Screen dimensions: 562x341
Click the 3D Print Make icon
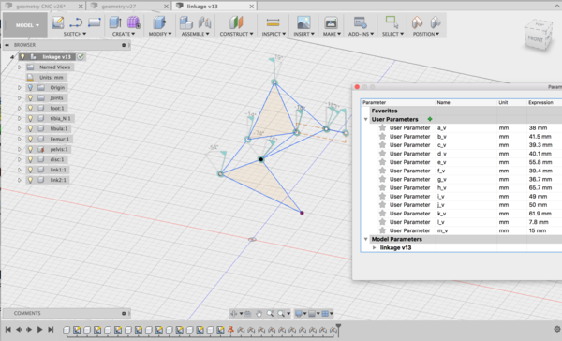pos(331,22)
